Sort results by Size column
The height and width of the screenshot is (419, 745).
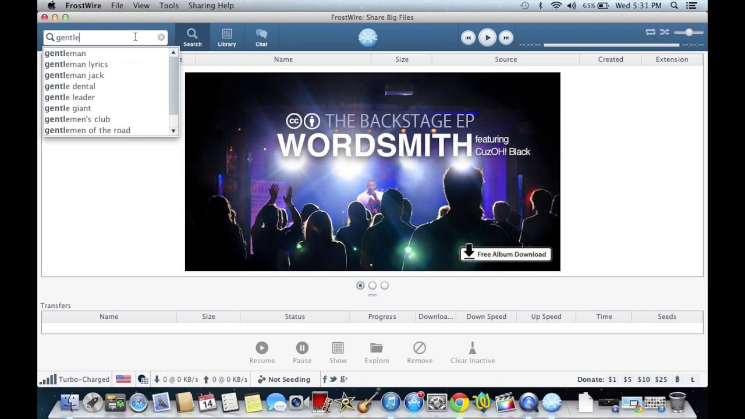pos(402,59)
